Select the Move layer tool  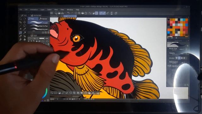[25, 22]
